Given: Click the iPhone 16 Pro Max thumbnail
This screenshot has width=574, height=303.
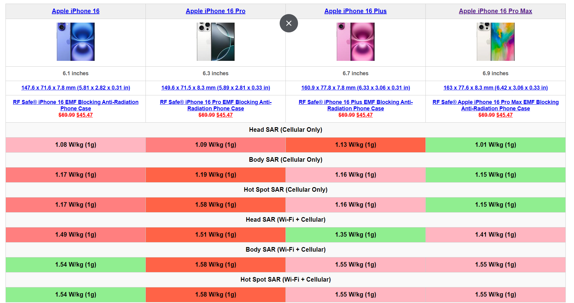Looking at the screenshot, I should tap(495, 42).
